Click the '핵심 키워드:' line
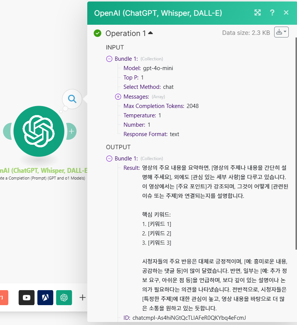297x325 pixels. 157,214
